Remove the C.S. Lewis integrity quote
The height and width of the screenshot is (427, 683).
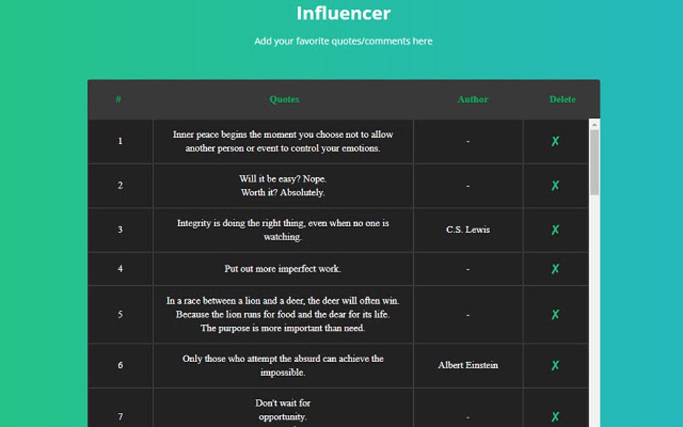pos(554,230)
